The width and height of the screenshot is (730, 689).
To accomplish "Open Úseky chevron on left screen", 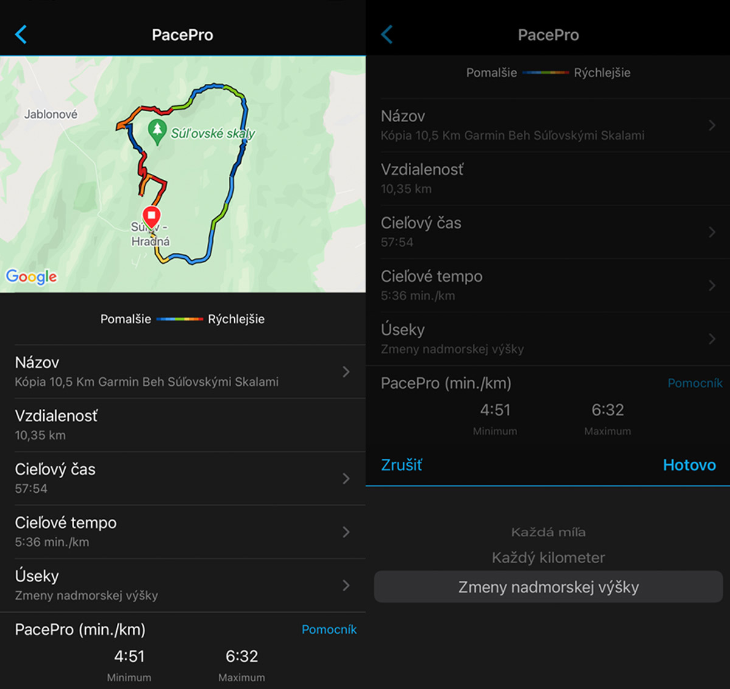I will pos(346,585).
